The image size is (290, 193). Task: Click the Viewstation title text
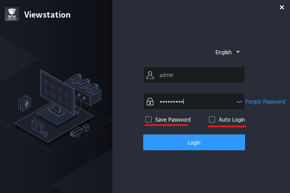(47, 15)
